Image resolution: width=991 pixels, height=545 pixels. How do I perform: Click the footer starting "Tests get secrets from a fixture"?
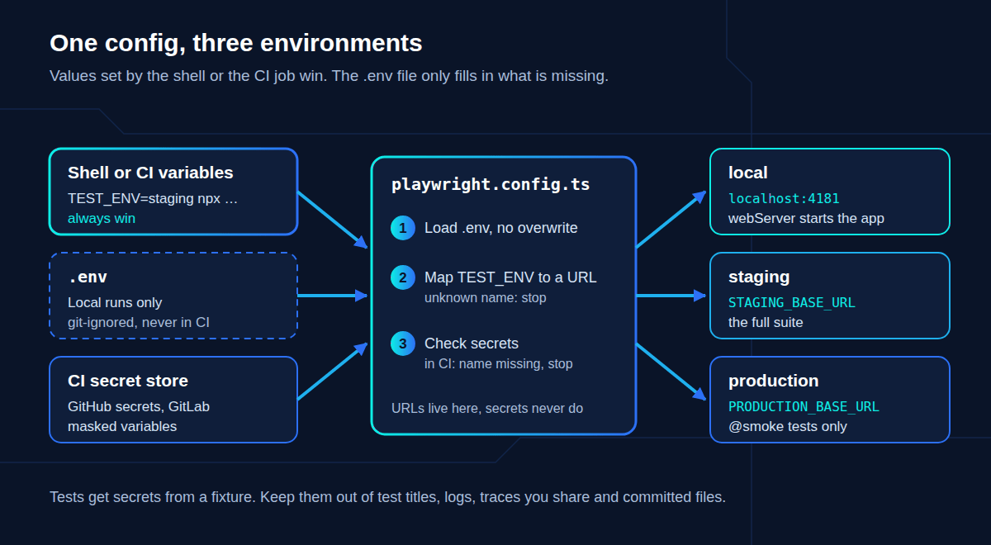coord(387,497)
